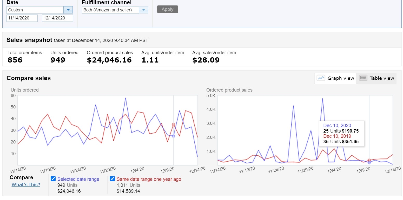Click the Both (Amazon and seller) selection box
This screenshot has height=200, width=403.
coord(110,10)
